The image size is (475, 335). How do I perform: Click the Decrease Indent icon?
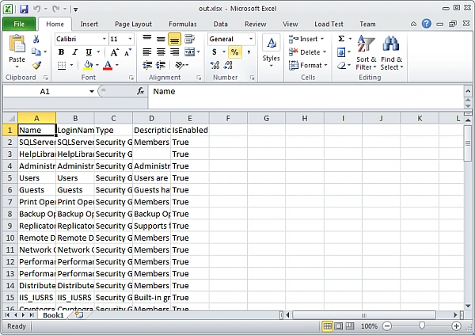coord(147,65)
